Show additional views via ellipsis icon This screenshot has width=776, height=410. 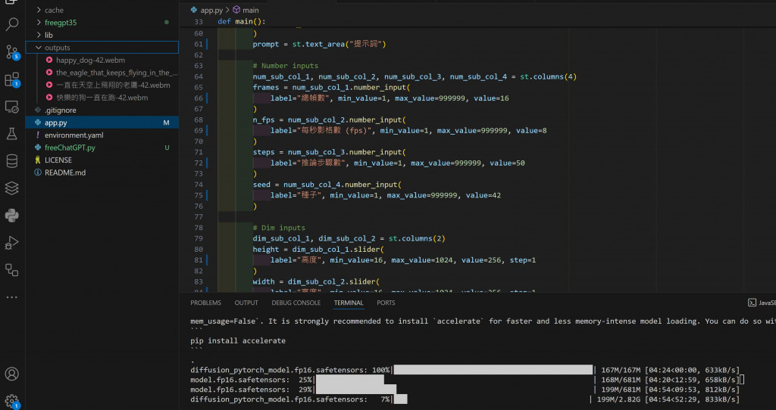click(x=12, y=297)
